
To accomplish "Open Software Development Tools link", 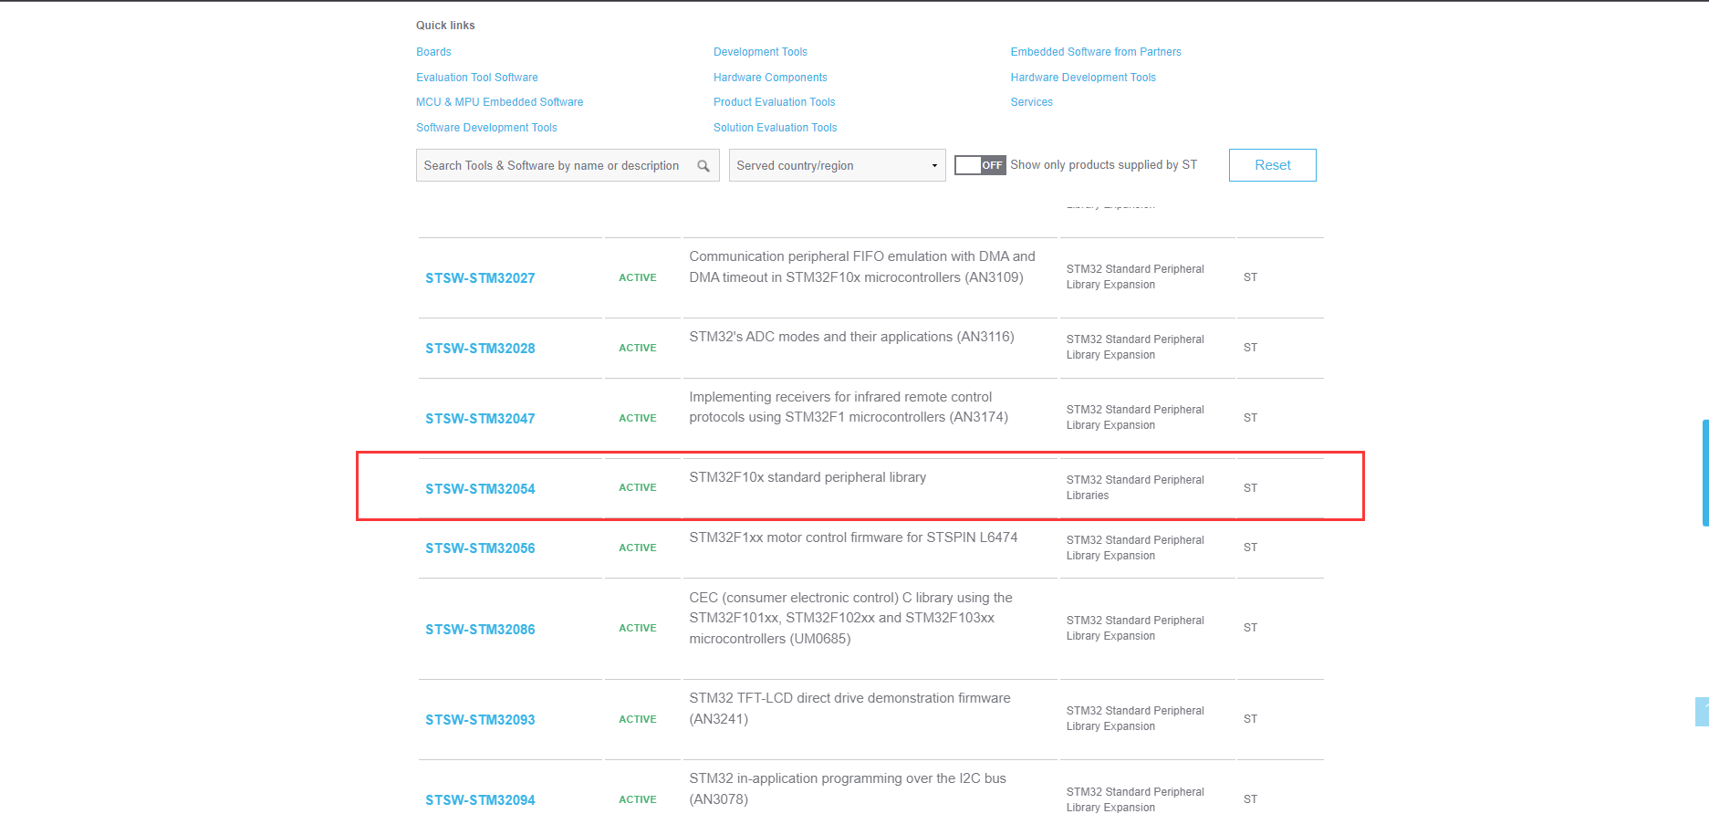I will (x=486, y=128).
